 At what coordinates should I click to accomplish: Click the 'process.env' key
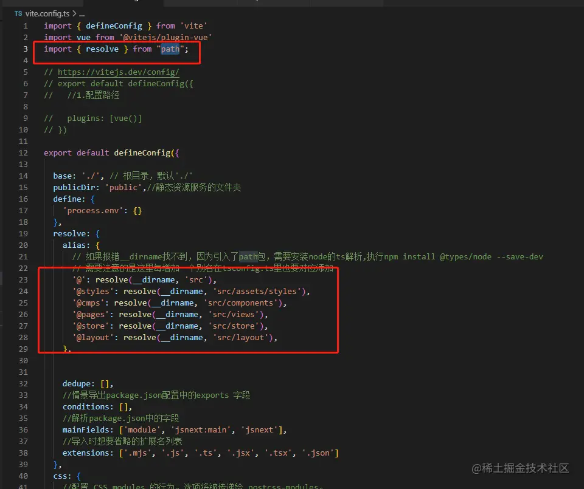click(x=93, y=210)
